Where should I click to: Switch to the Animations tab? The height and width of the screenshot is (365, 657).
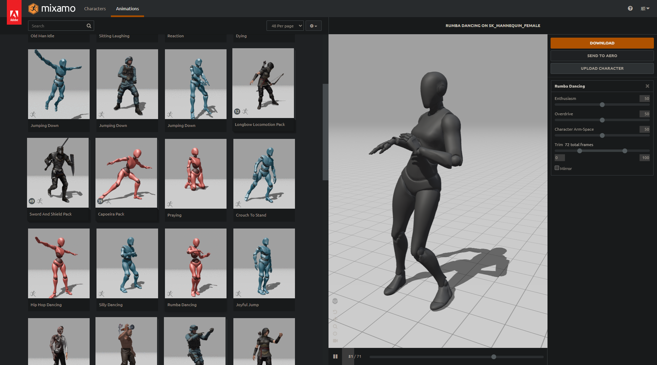point(127,9)
